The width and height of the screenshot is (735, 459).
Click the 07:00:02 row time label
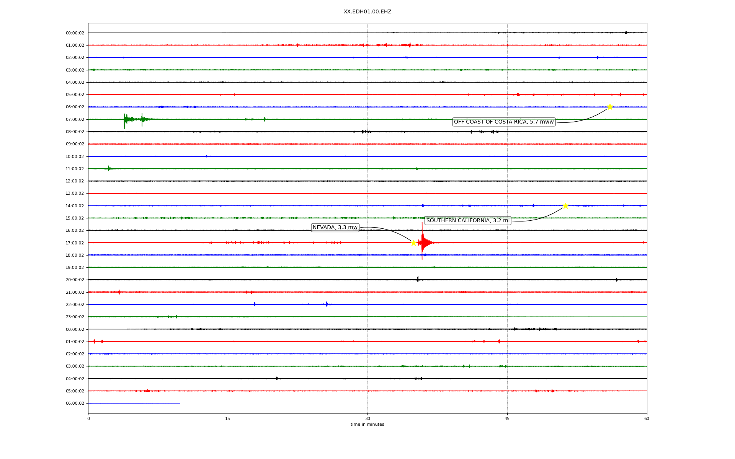coord(75,119)
